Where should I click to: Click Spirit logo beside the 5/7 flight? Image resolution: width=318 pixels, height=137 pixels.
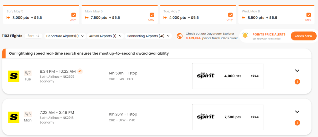(14, 76)
